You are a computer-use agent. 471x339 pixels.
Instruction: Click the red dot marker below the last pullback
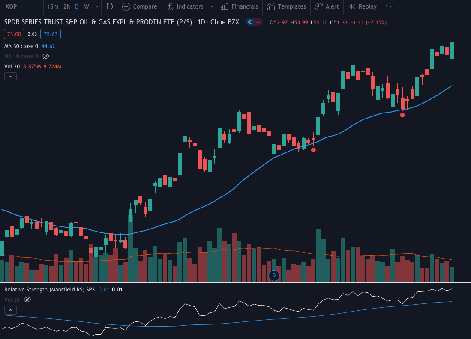(x=402, y=115)
